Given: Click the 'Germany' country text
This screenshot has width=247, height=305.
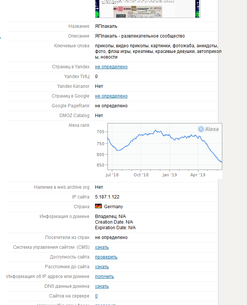Looking at the screenshot, I should (x=113, y=207).
